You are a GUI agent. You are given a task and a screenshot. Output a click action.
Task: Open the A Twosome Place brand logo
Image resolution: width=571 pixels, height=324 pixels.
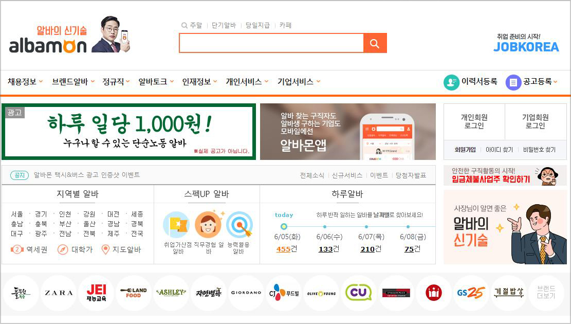tap(396, 293)
